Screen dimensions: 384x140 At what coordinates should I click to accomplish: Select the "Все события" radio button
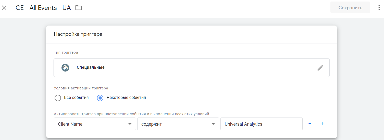(x=58, y=98)
